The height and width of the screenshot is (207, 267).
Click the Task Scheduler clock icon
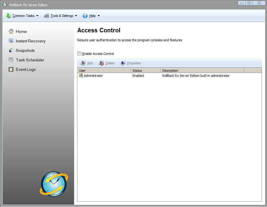pyautogui.click(x=11, y=60)
